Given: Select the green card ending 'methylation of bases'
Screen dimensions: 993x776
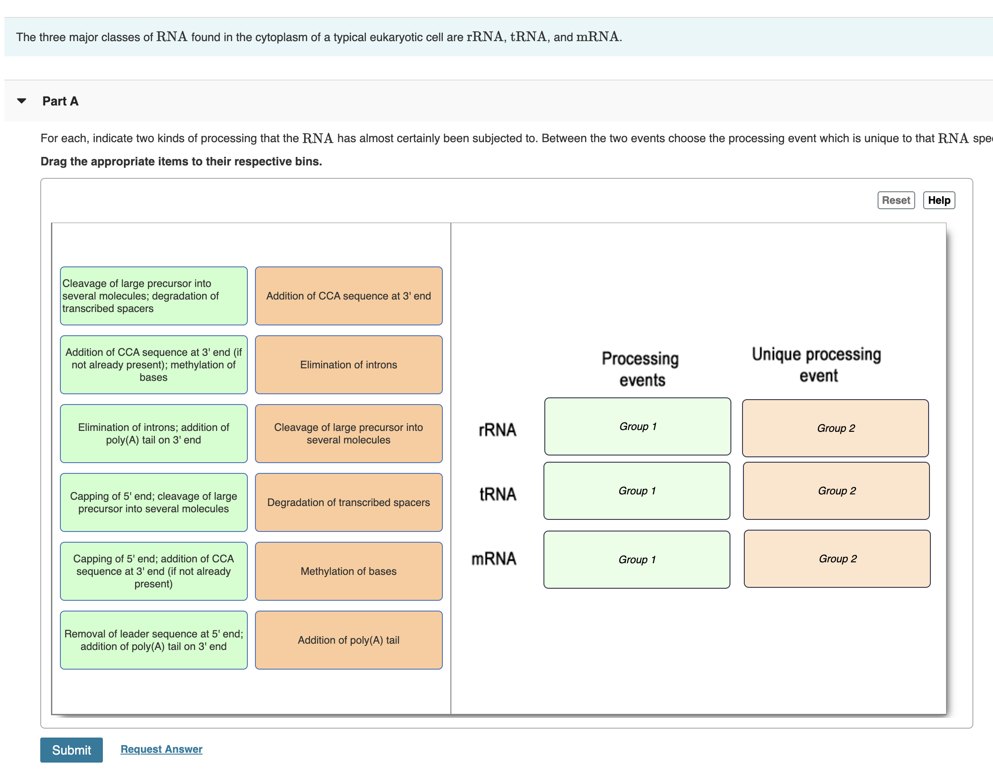Looking at the screenshot, I should point(154,365).
